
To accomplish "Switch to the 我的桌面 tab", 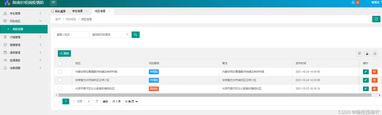I will 58,11.
